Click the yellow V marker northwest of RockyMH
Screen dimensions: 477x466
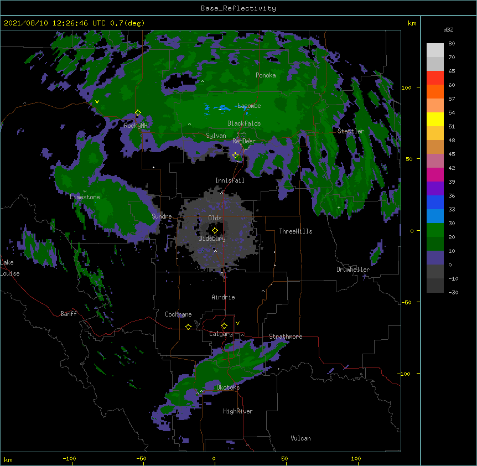(x=97, y=102)
